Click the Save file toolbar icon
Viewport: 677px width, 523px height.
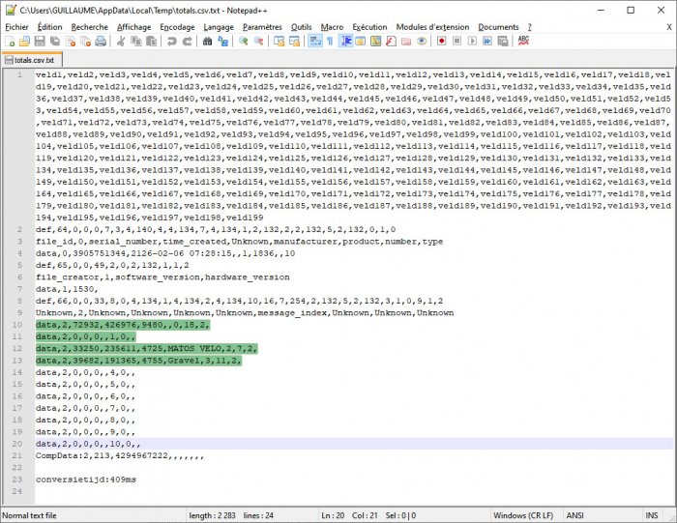[40, 42]
